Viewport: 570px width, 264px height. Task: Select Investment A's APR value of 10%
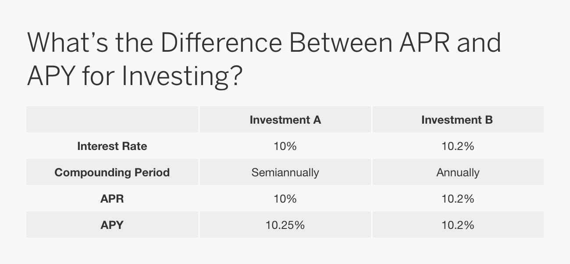click(x=285, y=199)
